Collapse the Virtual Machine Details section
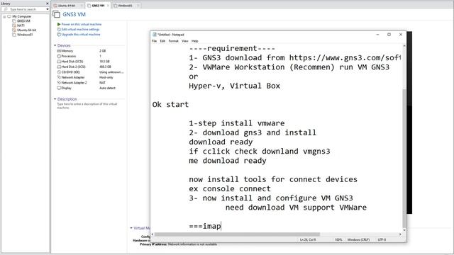This screenshot has width=454, height=255. (131, 228)
